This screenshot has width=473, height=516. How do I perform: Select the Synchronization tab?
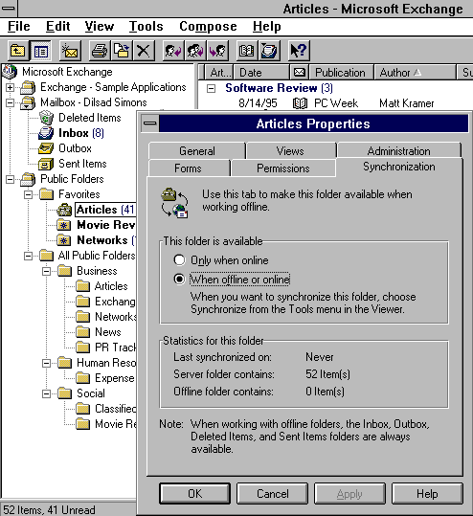[x=399, y=167]
